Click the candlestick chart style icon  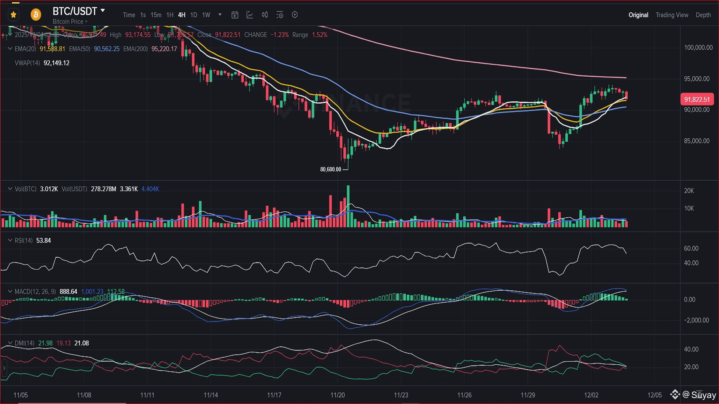(x=265, y=15)
